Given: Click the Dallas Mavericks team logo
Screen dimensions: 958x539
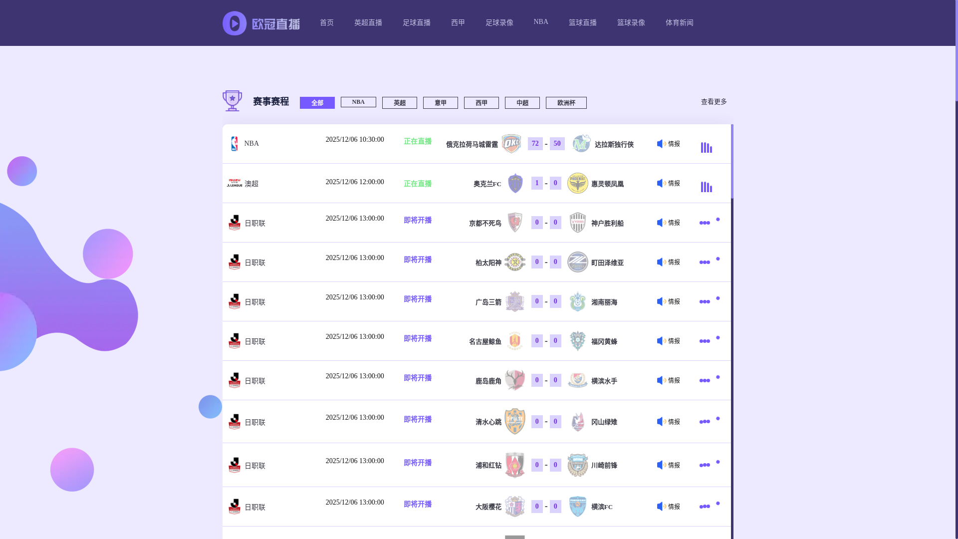Looking at the screenshot, I should tap(581, 144).
